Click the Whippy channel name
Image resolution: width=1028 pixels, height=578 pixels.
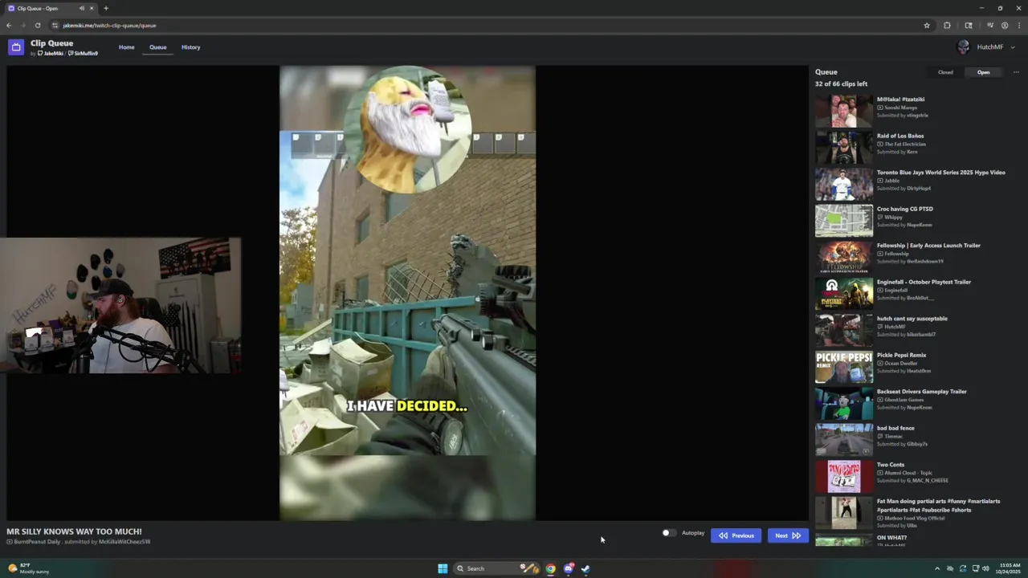pos(893,217)
